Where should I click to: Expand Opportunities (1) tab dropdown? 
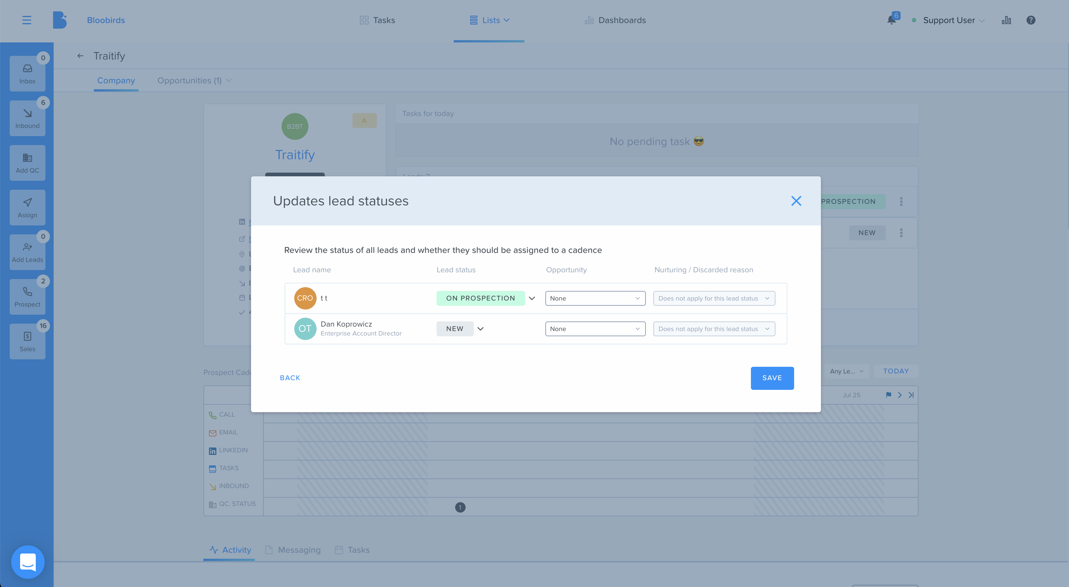(229, 80)
